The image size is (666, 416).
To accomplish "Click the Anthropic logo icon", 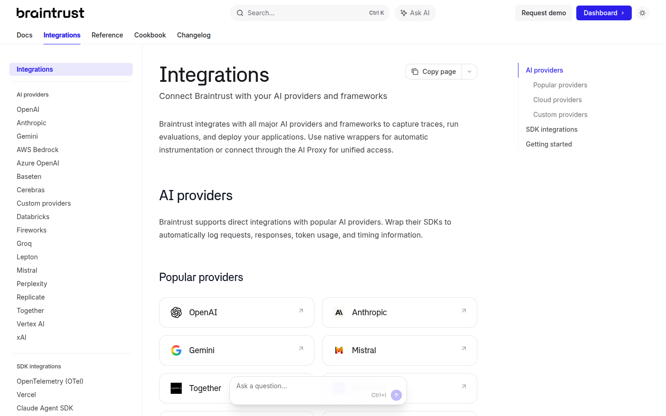I will point(339,312).
